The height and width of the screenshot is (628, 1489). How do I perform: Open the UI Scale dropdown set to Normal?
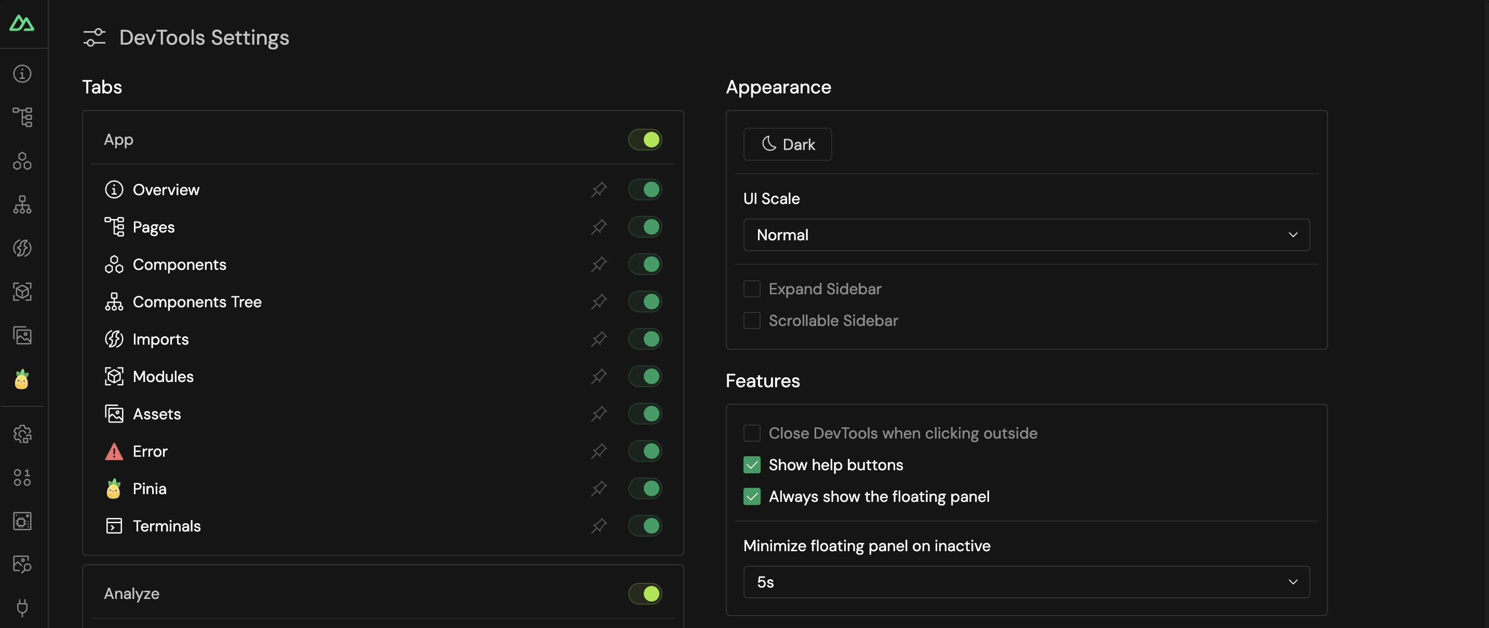(x=1026, y=235)
